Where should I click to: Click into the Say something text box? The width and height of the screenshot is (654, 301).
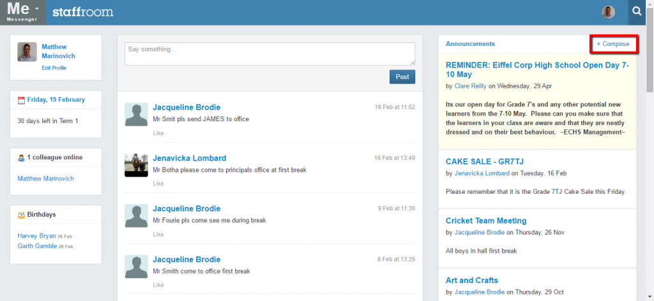[x=270, y=54]
